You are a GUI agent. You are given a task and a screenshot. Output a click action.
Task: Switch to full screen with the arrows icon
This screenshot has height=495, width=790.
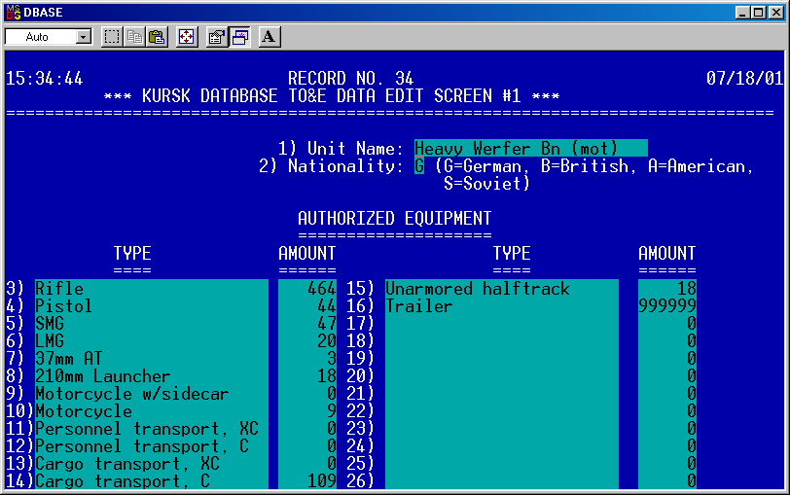click(187, 37)
